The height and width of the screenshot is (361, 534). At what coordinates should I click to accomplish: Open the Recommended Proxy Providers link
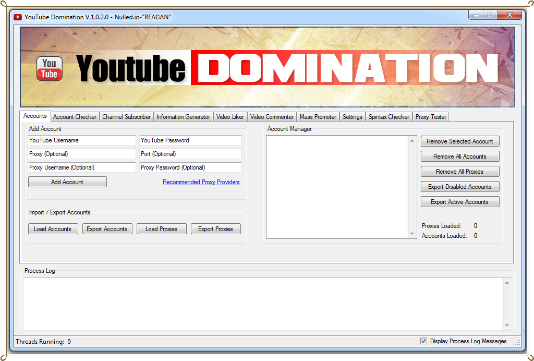(200, 182)
